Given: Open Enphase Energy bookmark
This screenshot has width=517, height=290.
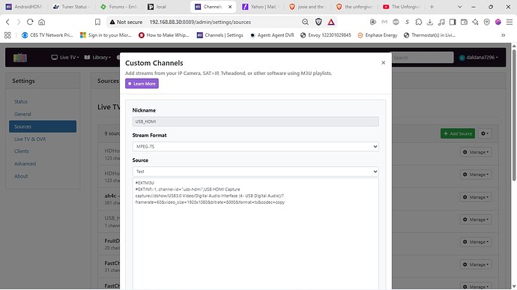Looking at the screenshot, I should pyautogui.click(x=378, y=35).
